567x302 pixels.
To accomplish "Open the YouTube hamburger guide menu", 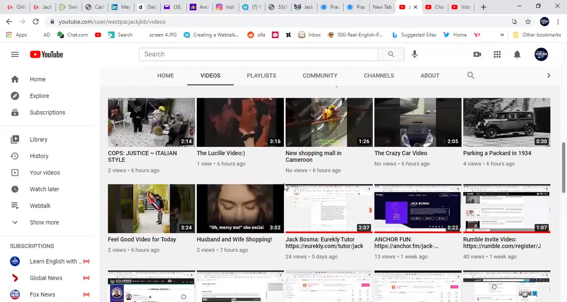I will tap(15, 54).
